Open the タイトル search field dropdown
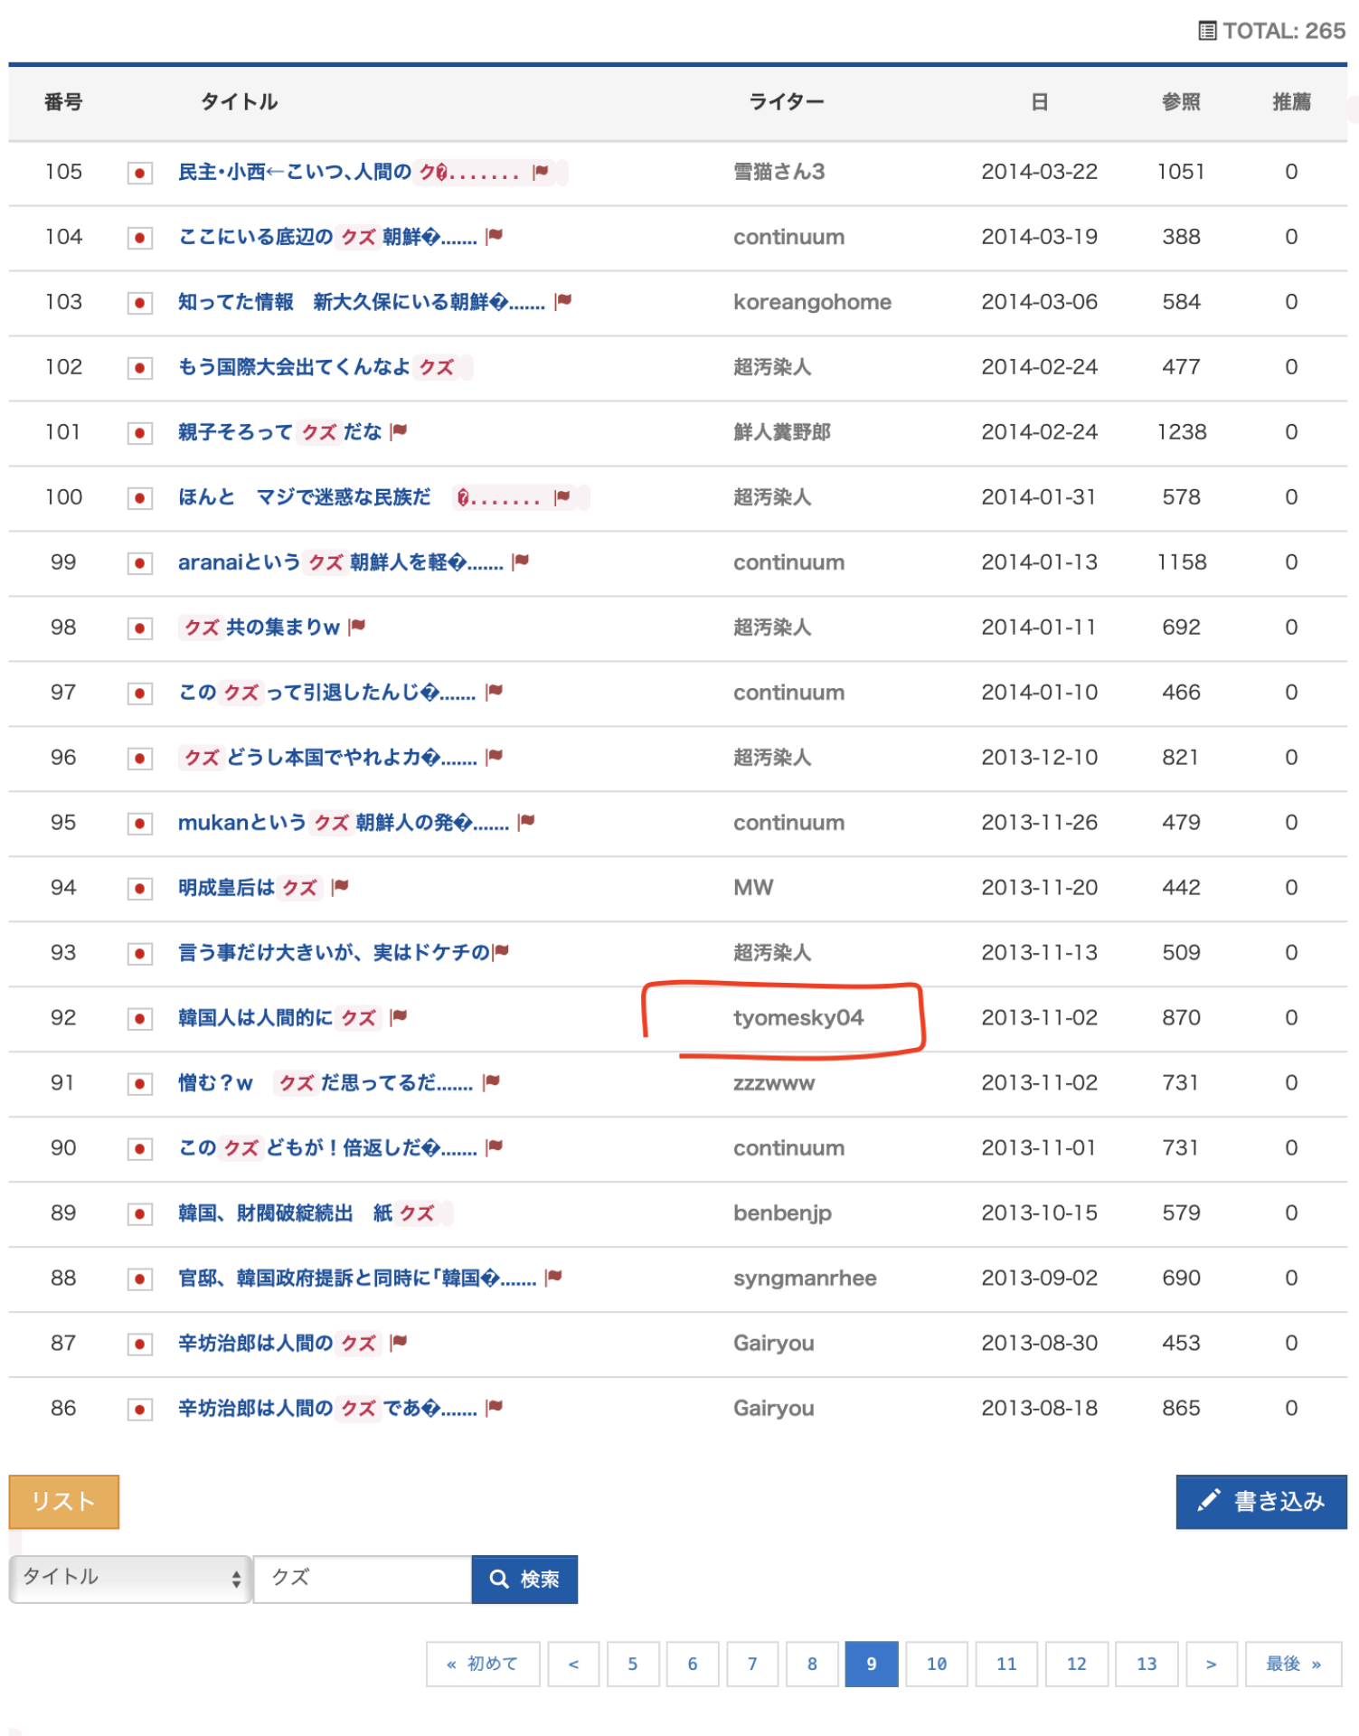Viewport: 1359px width, 1736px height. pyautogui.click(x=130, y=1579)
